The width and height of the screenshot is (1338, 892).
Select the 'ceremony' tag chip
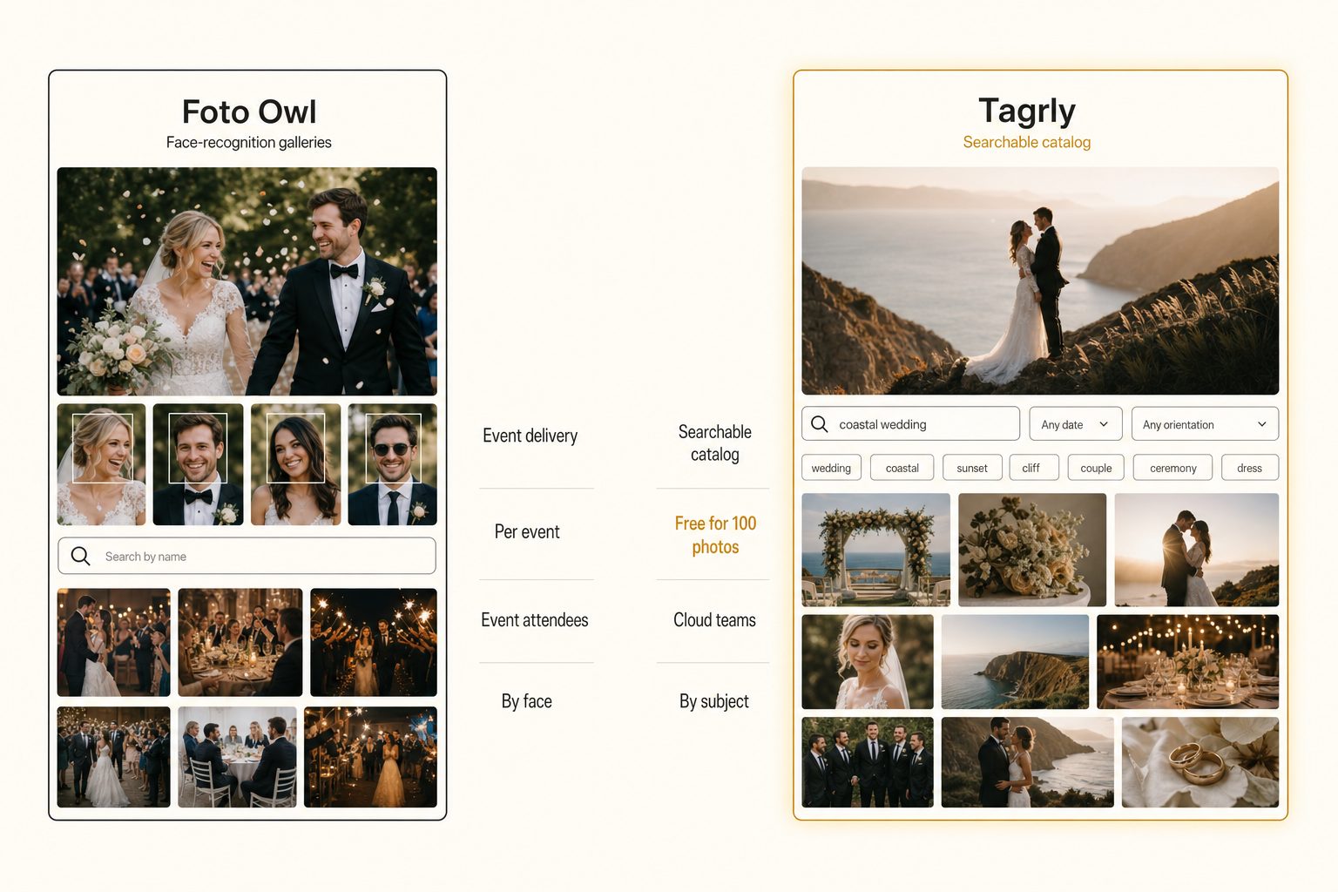pyautogui.click(x=1172, y=468)
